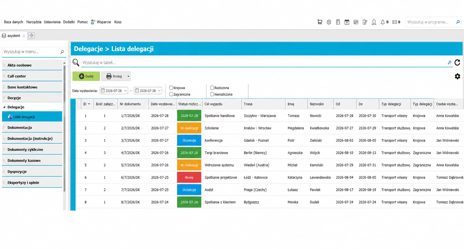Tick the Nierozliczona checkbox
Viewport: 464px width, 249px height.
[x=212, y=94]
